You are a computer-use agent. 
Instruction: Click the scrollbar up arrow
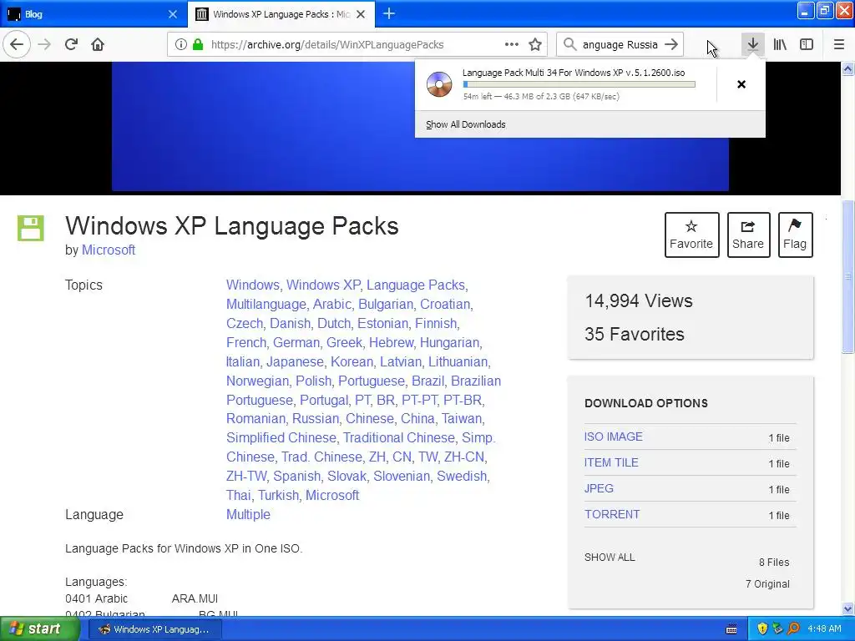[x=848, y=68]
